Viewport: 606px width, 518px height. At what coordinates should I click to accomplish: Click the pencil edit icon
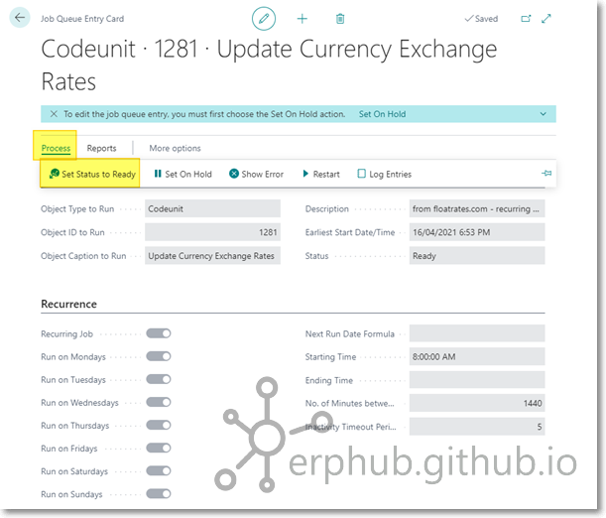[x=264, y=18]
